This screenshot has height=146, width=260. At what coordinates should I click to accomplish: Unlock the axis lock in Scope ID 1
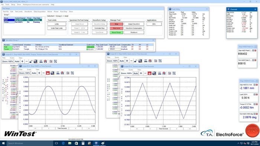coord(31,62)
